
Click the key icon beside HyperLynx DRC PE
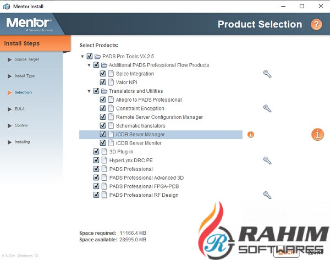tap(267, 161)
